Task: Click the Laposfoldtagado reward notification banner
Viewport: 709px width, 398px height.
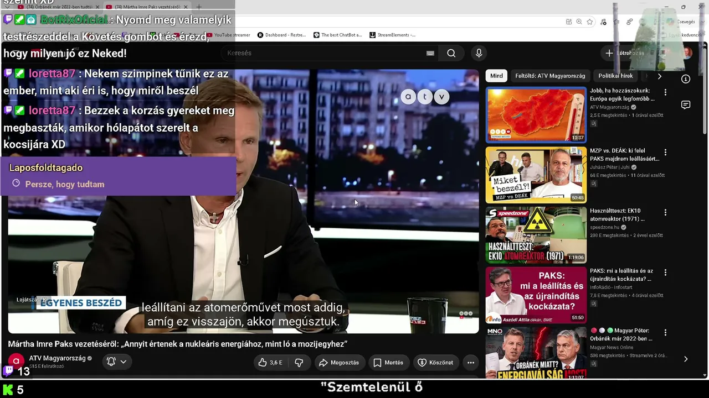Action: tap(118, 176)
